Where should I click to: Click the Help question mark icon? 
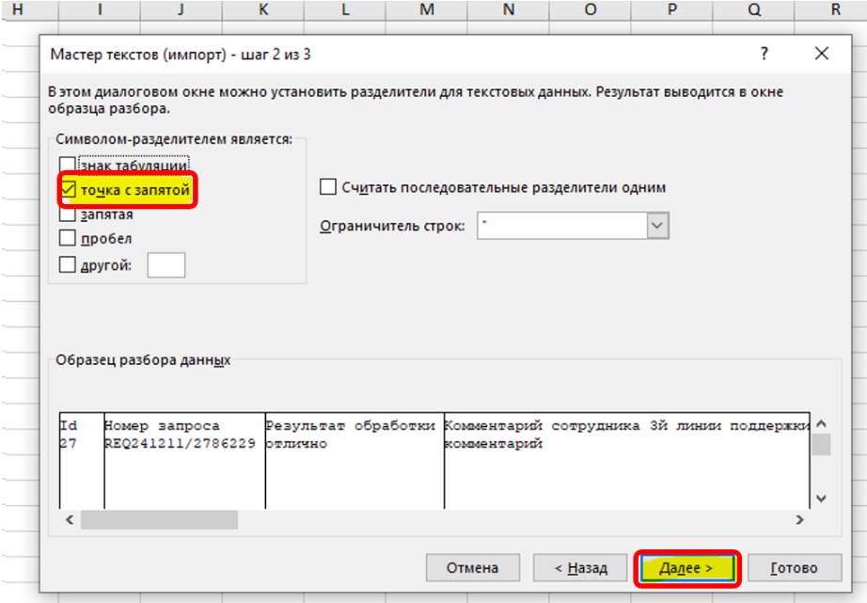coord(765,55)
